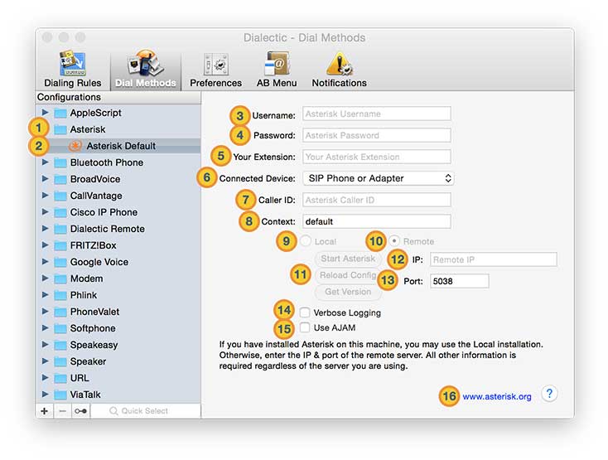Open the AB Menu toolbar icon
Screen dimensions: 608x460
click(277, 63)
